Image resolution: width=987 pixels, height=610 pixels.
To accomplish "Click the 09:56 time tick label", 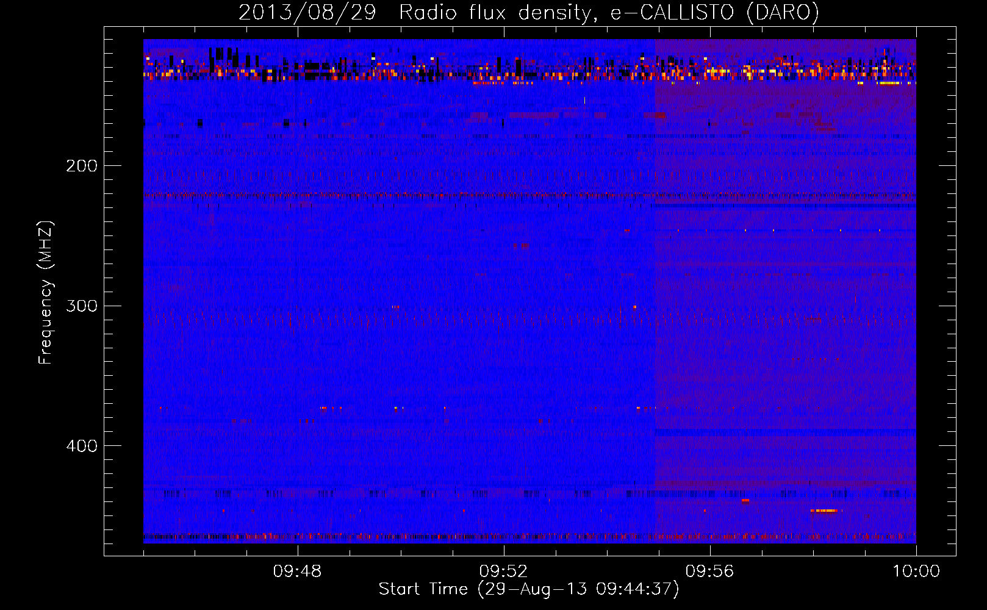I will click(709, 572).
